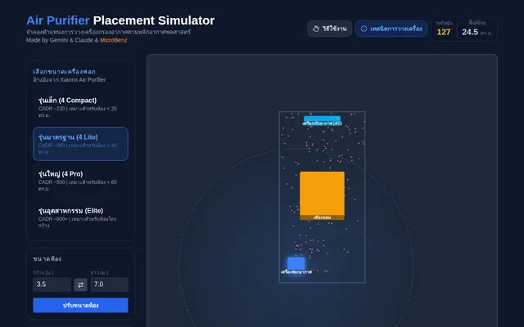Open the purifier placement tips button
Screen dimensions: 524x327
[391, 29]
